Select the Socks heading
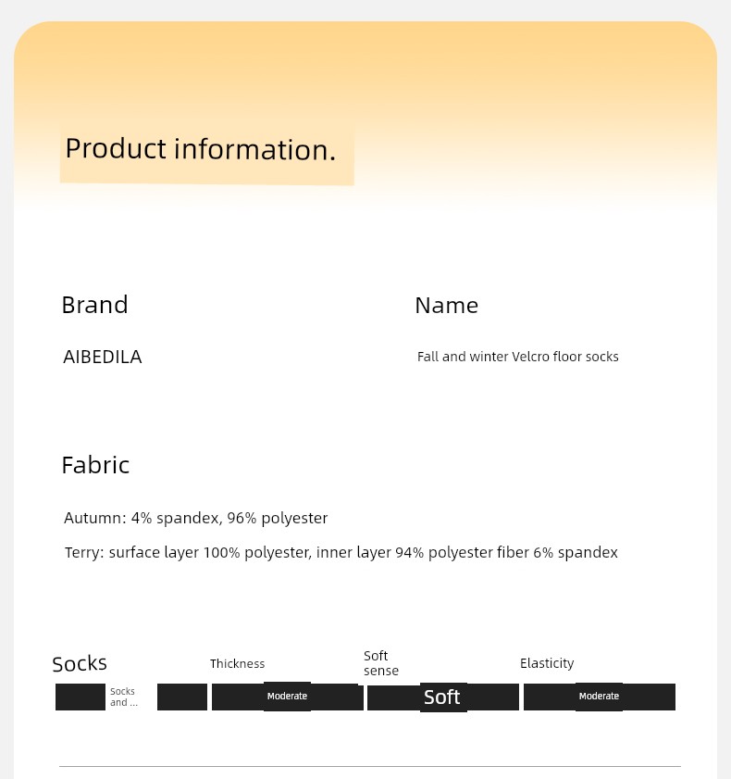 point(80,664)
